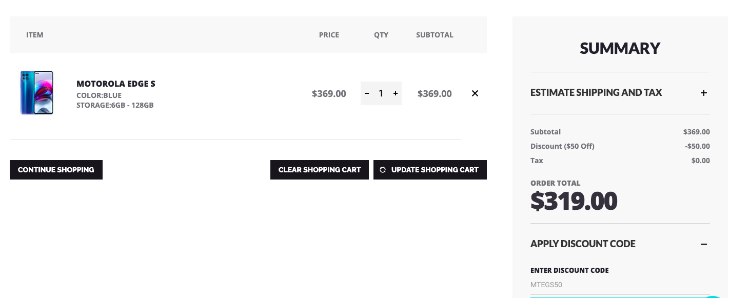
Task: Click the Order Total amount $319.00
Action: click(x=574, y=201)
